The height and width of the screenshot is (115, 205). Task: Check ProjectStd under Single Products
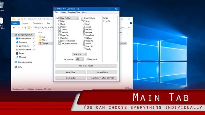coord(84,46)
